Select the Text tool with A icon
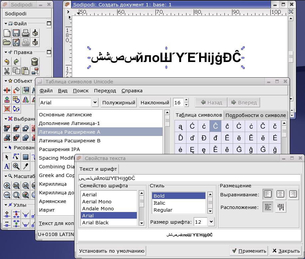 click(x=7, y=166)
